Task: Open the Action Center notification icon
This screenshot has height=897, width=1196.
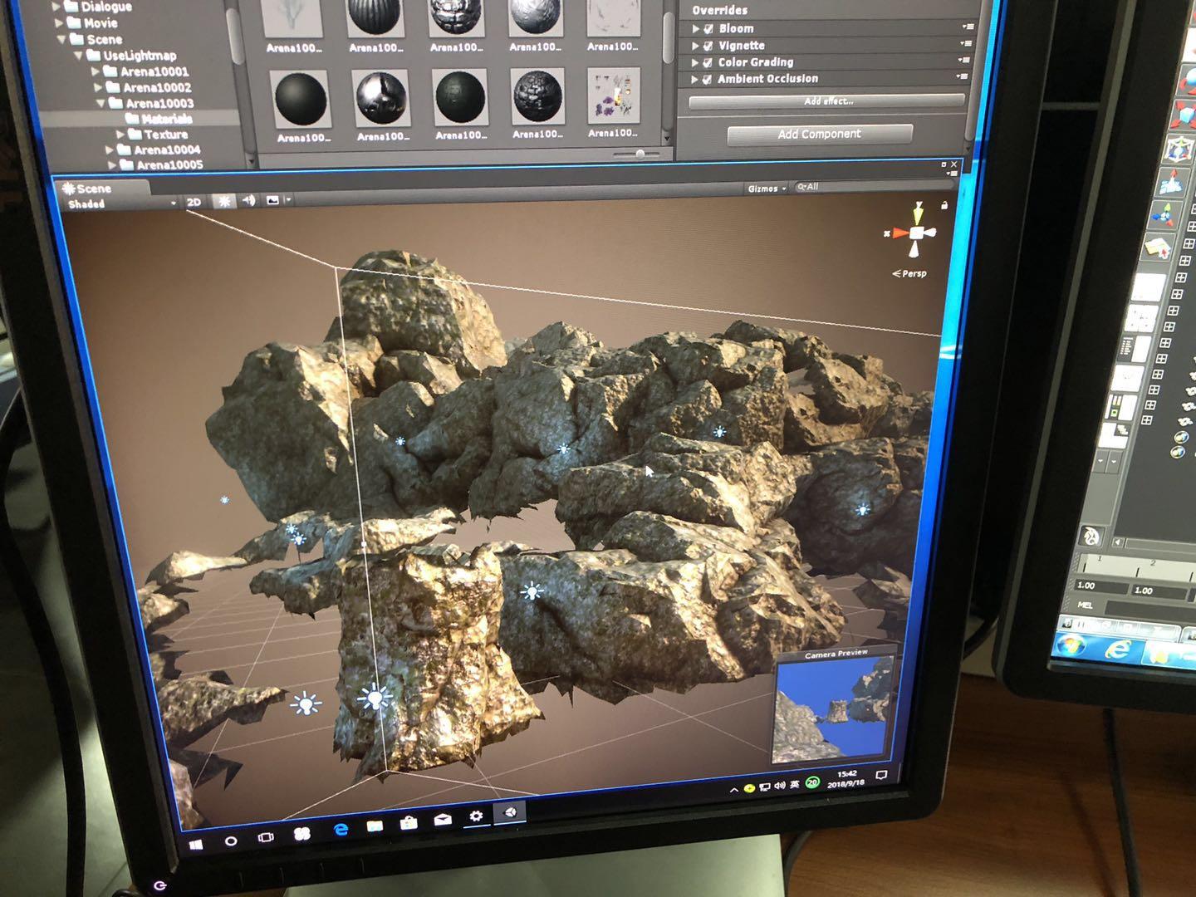Action: point(881,775)
